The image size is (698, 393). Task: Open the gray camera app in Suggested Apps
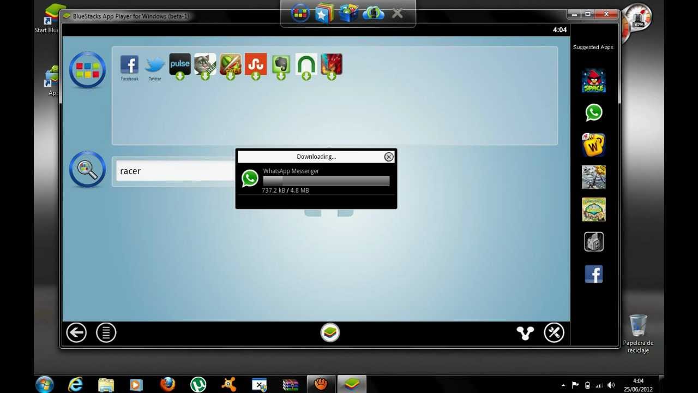(x=593, y=241)
